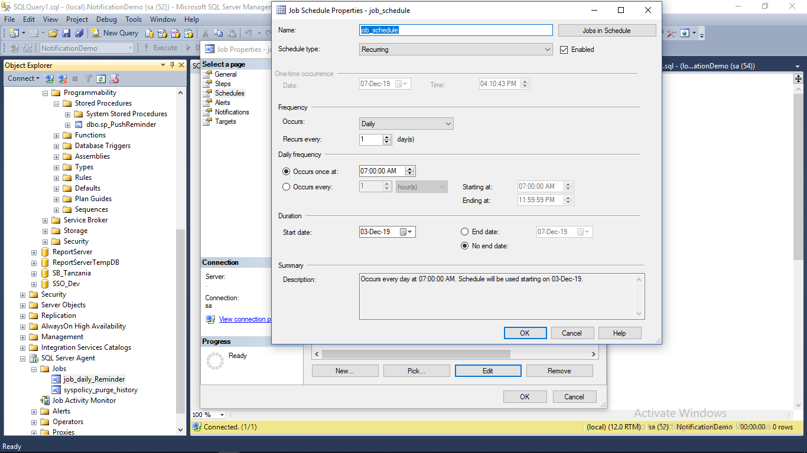Click the 'Recurs every' up stepper arrow
Viewport: 807px width, 453px height.
388,137
